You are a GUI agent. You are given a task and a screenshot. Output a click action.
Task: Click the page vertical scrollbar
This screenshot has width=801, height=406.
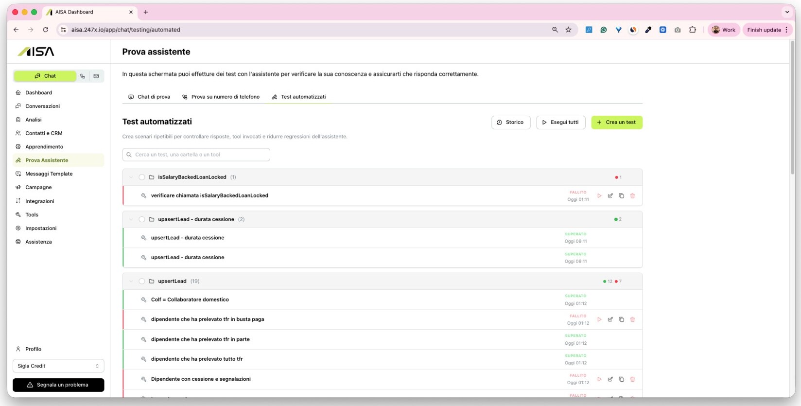click(x=792, y=107)
